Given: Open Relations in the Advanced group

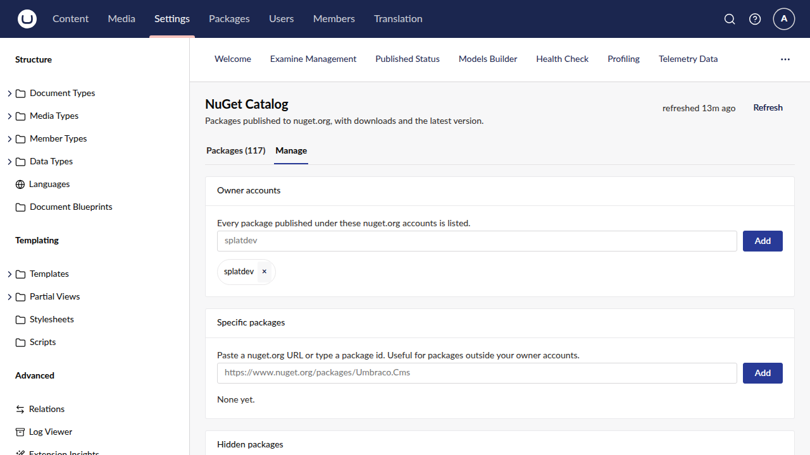Looking at the screenshot, I should tap(47, 409).
